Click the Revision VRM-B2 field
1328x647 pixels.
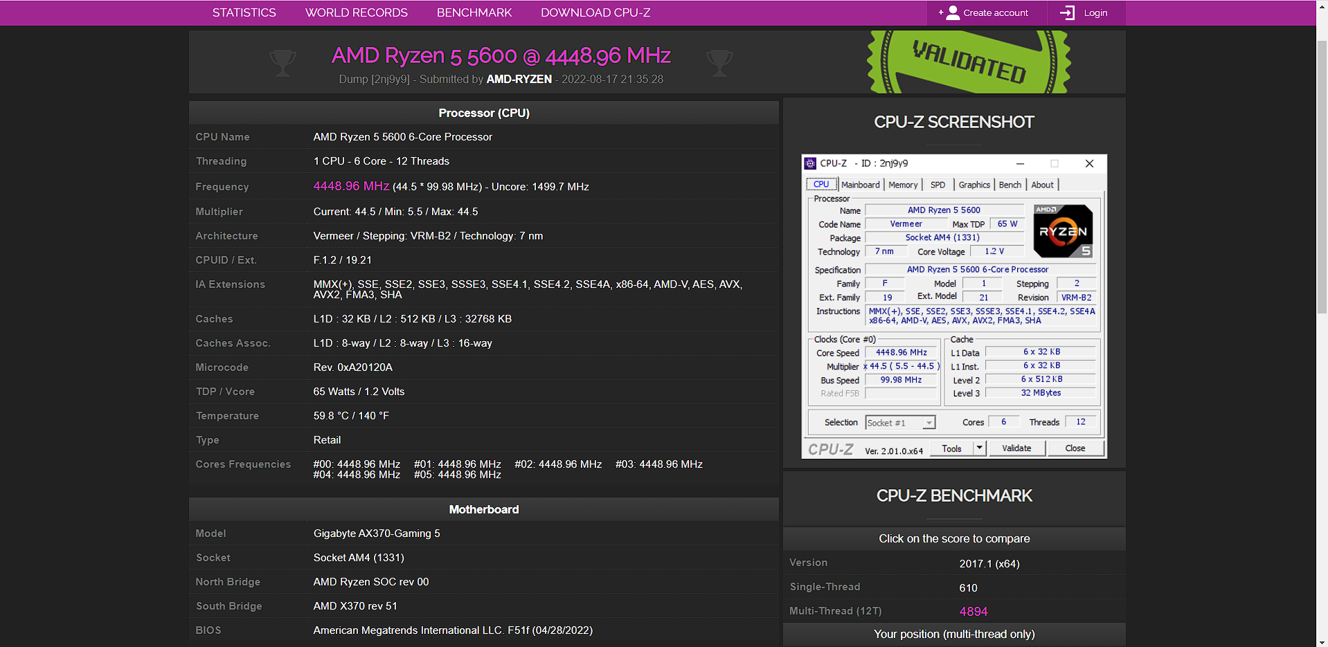coord(1077,298)
